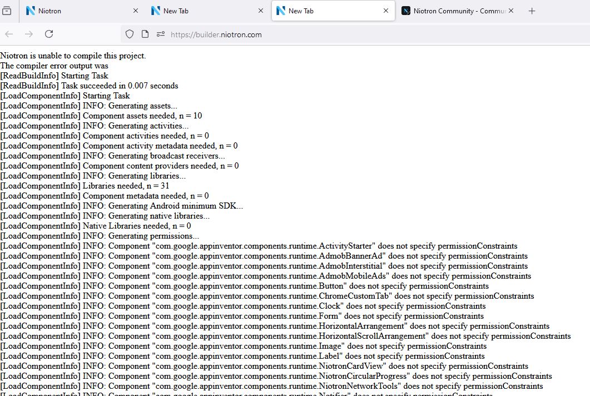The width and height of the screenshot is (590, 396).
Task: Click 'INFO: Generating native libraries...' line
Action: (x=105, y=216)
